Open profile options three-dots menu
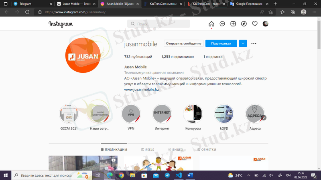 pos(254,44)
